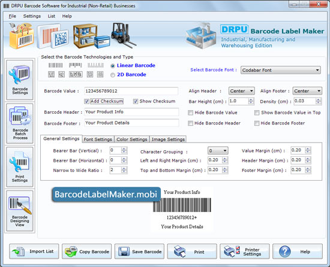Click the Print button
The width and height of the screenshot is (330, 267).
pos(192,251)
